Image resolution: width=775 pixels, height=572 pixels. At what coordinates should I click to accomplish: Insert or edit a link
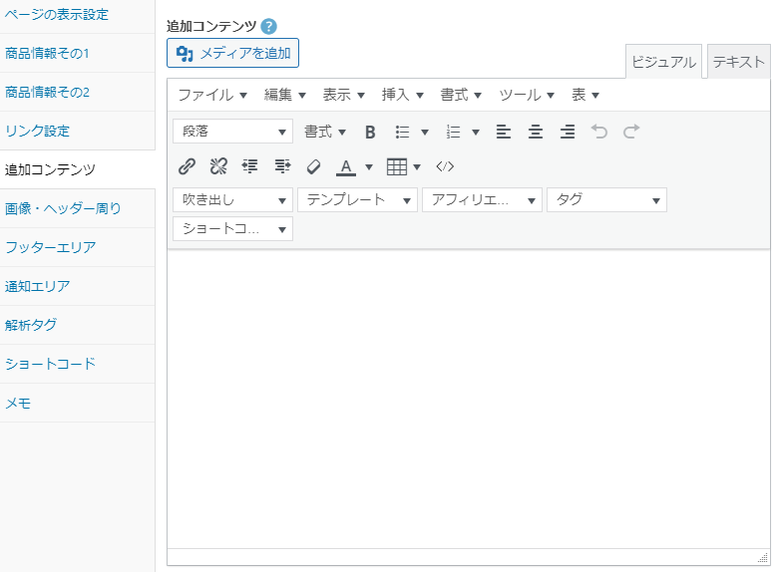187,166
